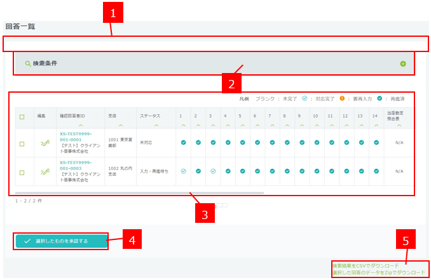Click column 1 checkmark in 0001 row

pyautogui.click(x=183, y=143)
